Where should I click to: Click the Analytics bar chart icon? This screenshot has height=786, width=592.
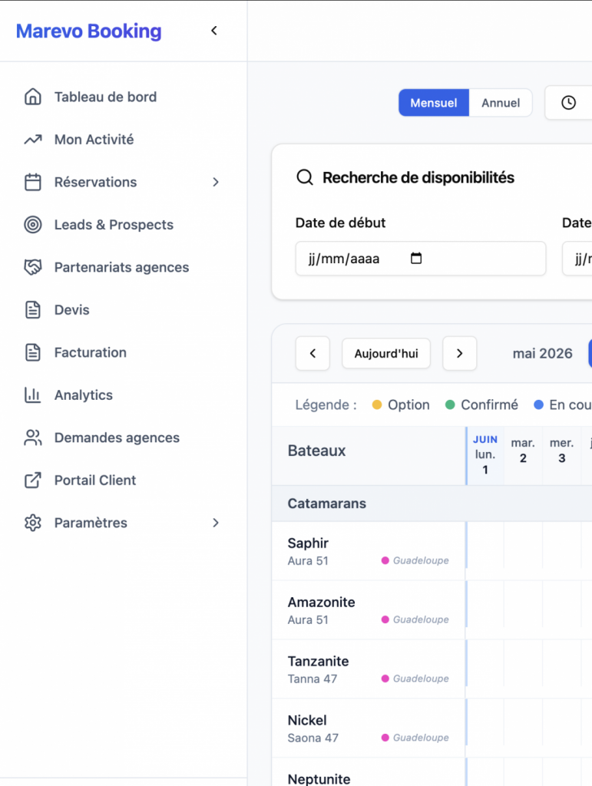point(32,395)
